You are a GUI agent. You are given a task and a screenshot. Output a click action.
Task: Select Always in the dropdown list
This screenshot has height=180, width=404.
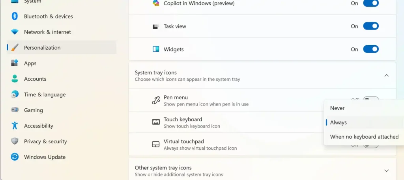coord(363,122)
